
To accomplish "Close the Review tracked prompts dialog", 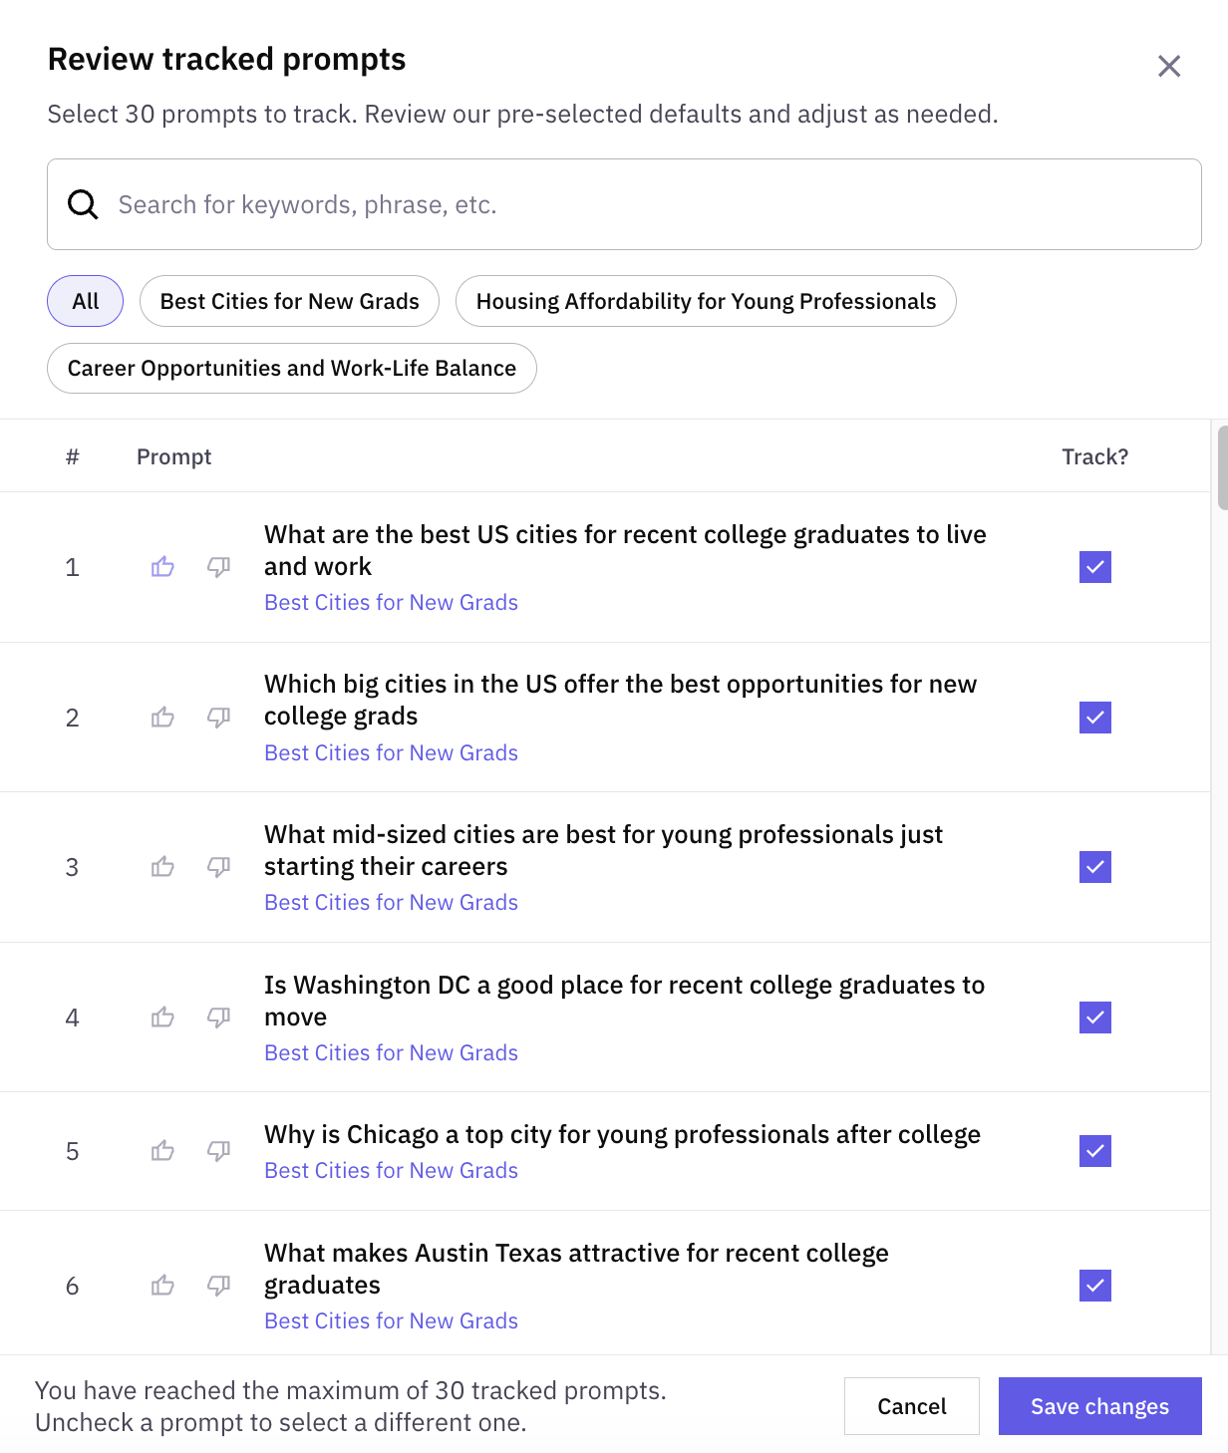I will pos(1169,66).
